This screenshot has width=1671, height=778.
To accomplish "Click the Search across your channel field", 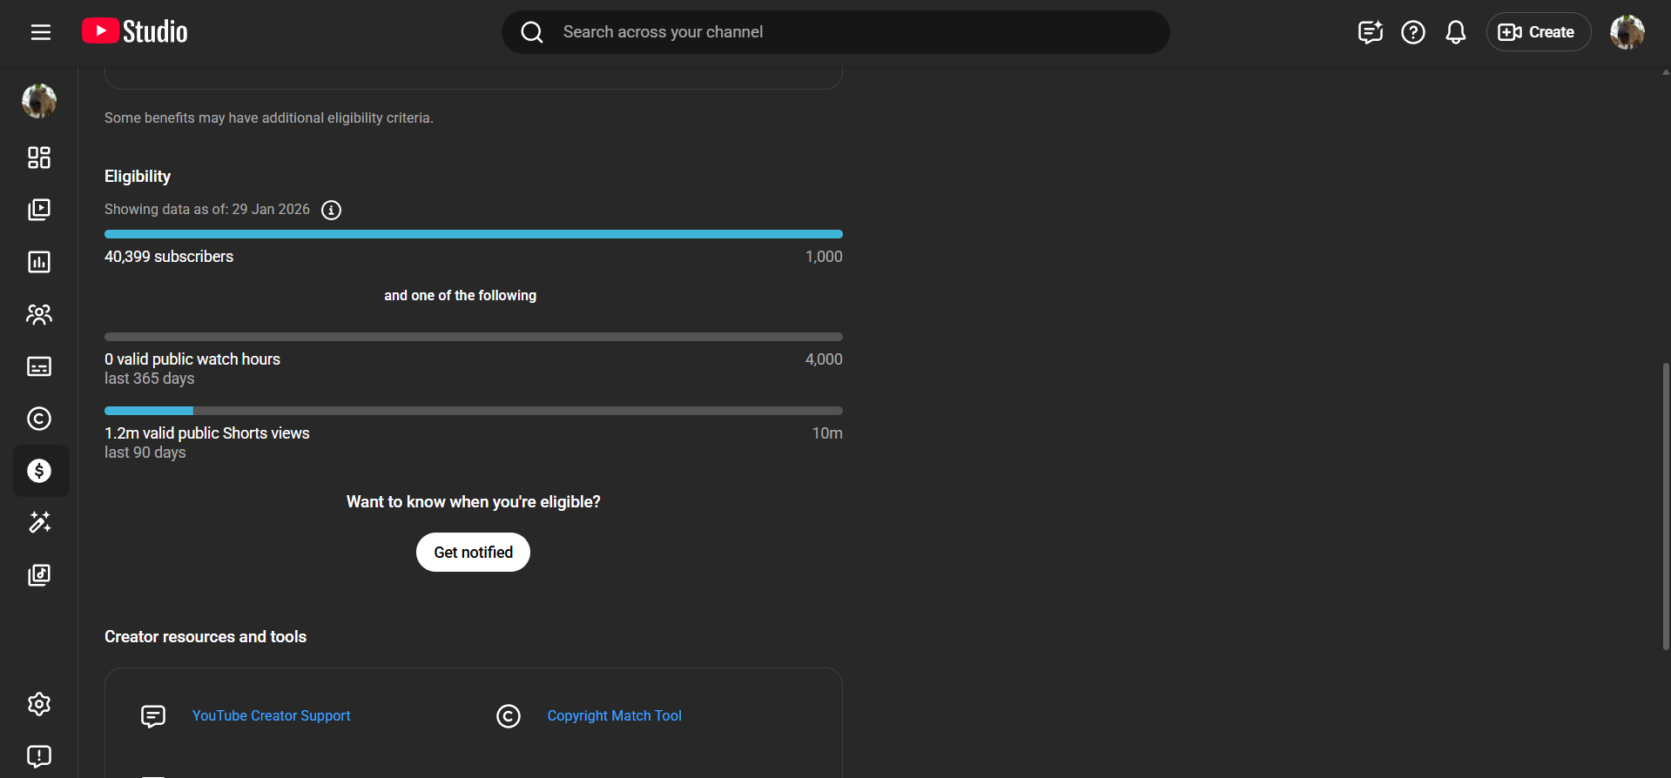I will click(836, 32).
